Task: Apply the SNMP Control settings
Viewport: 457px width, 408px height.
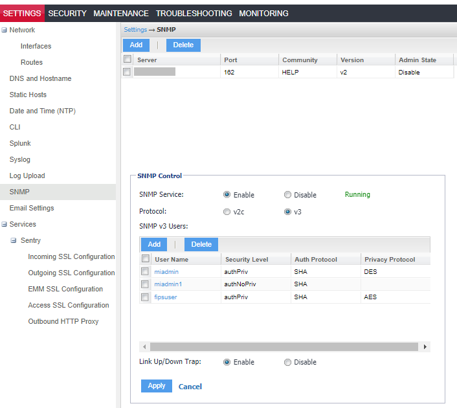Action: pyautogui.click(x=157, y=385)
